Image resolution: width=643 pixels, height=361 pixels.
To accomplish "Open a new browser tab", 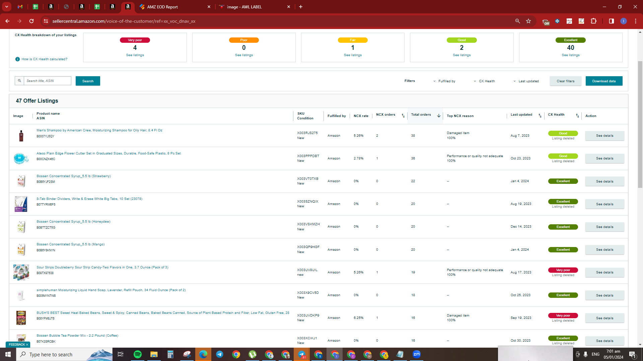I will (301, 7).
